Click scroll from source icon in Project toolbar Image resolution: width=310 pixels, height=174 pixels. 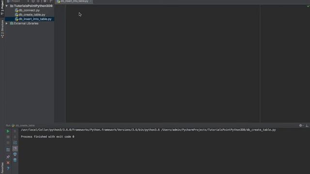pos(33,1)
